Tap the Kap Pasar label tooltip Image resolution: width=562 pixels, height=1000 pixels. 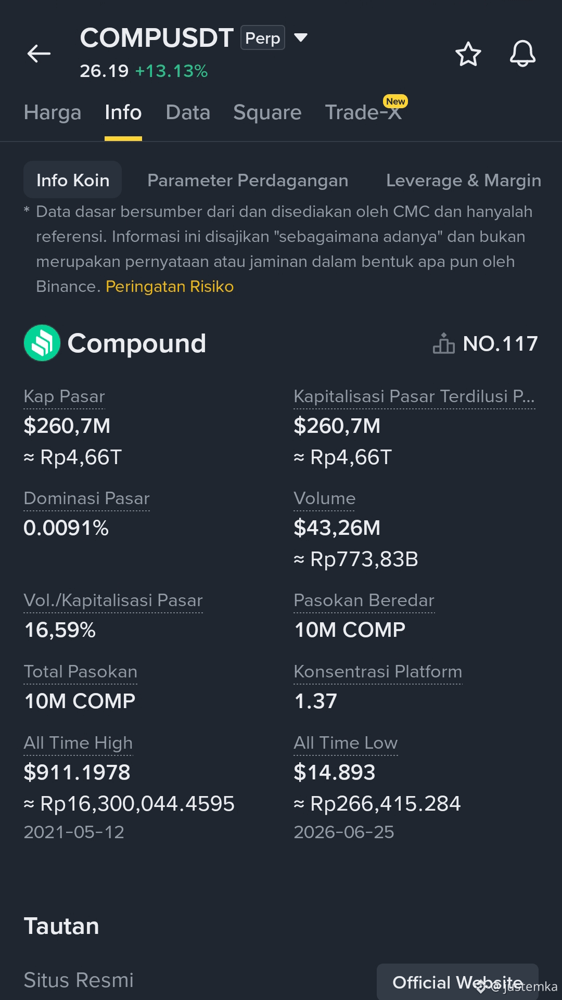point(65,396)
